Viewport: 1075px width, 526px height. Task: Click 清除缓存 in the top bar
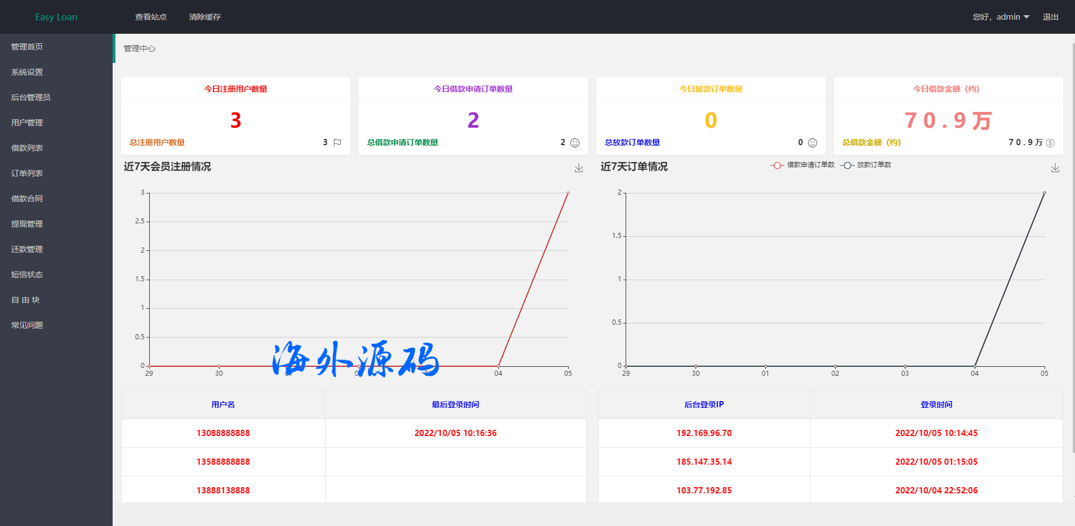click(205, 17)
